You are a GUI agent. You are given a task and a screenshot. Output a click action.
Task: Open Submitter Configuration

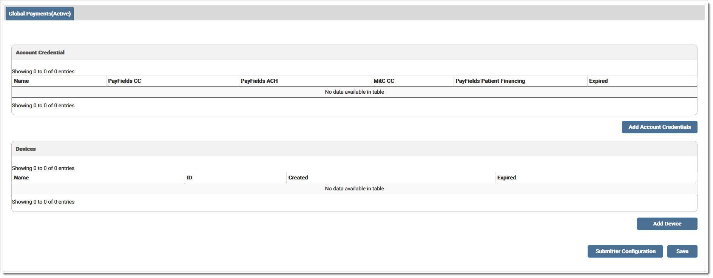point(625,252)
